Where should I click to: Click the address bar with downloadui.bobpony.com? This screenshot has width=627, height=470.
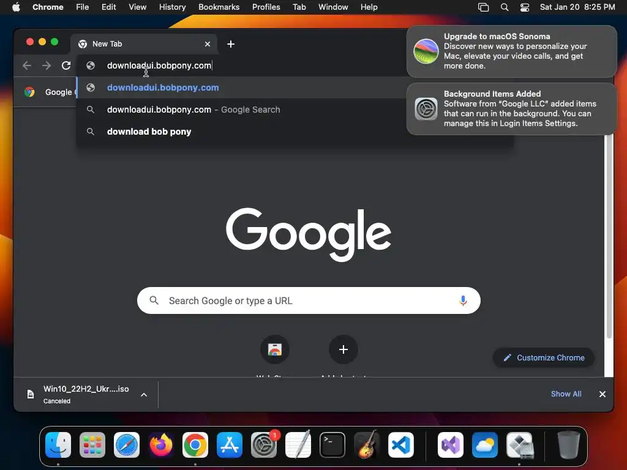[x=241, y=65]
